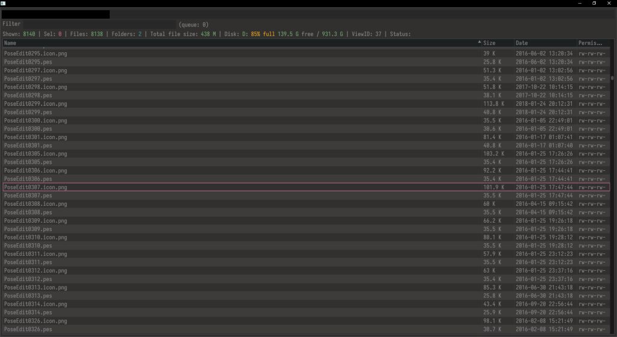Click the highlighted row PoseEdit0307.icon.png
This screenshot has width=617, height=337.
click(306, 187)
